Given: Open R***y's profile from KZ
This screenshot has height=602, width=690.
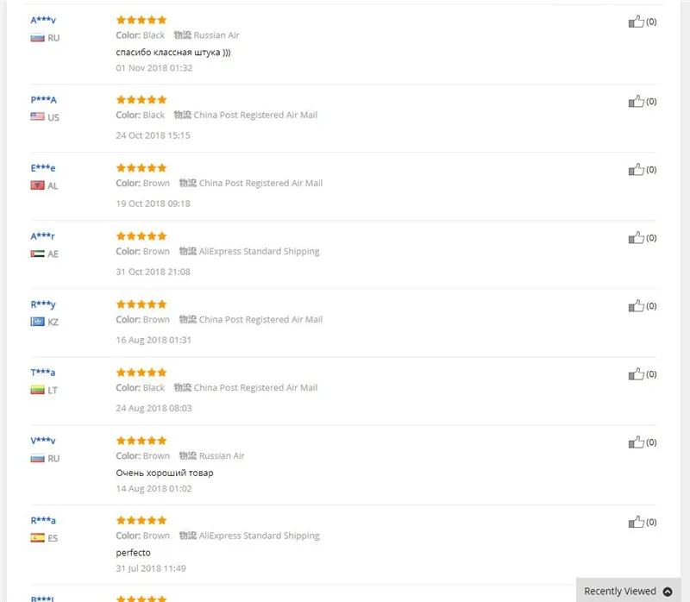Looking at the screenshot, I should point(43,304).
